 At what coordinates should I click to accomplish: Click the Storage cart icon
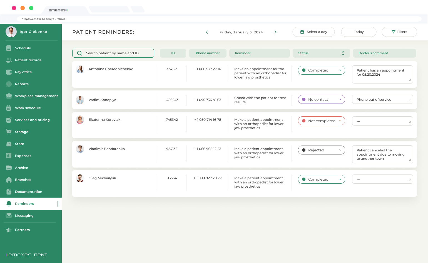point(9,132)
